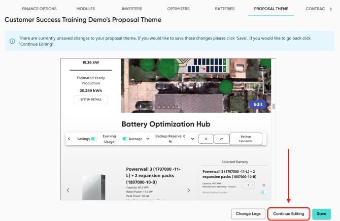Open Change Logs
The image size is (340, 221).
pos(248,214)
